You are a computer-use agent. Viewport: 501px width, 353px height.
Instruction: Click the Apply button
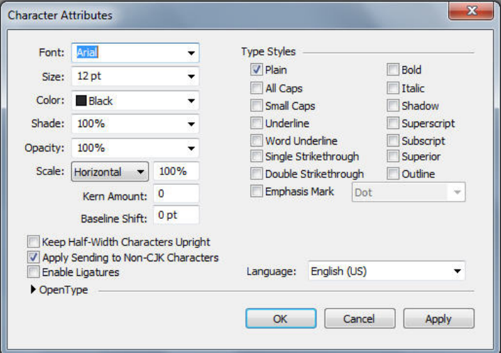click(x=438, y=319)
